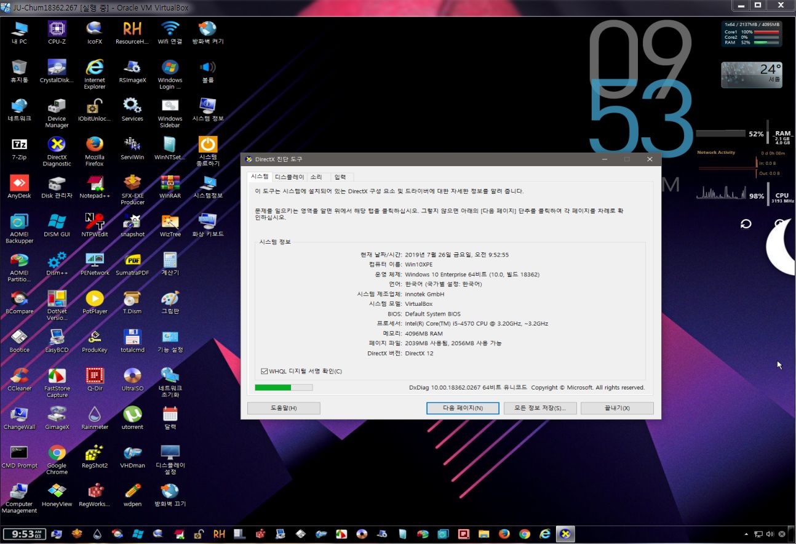
Task: Open totalcmd desktop shortcut
Action: pyautogui.click(x=132, y=341)
